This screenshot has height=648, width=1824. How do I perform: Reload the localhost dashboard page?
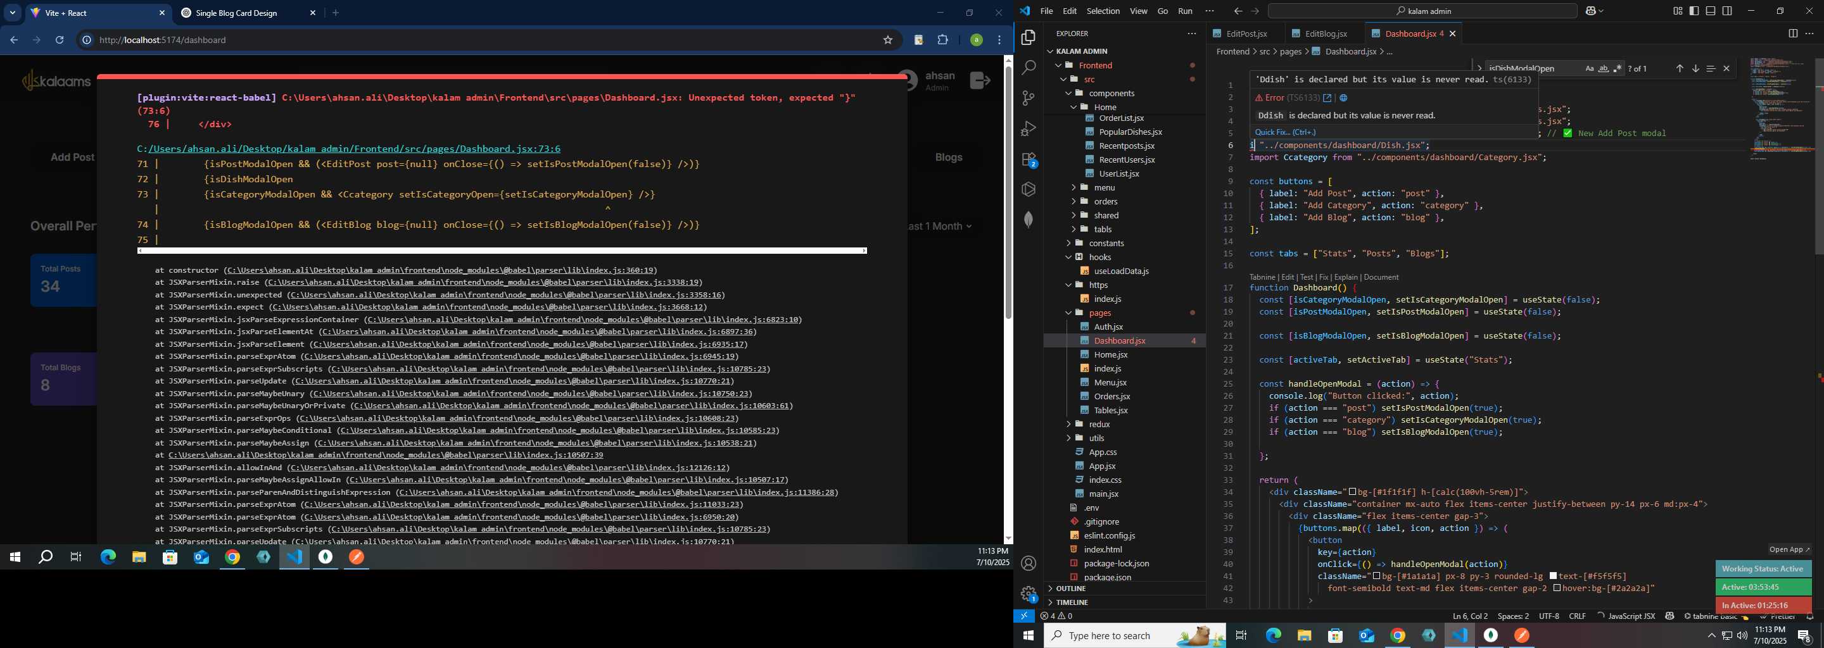pyautogui.click(x=60, y=40)
